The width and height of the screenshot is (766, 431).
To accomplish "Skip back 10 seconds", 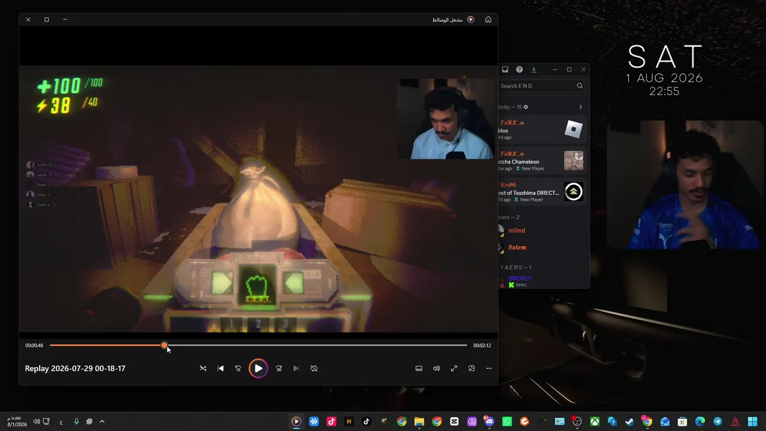I will click(x=238, y=368).
